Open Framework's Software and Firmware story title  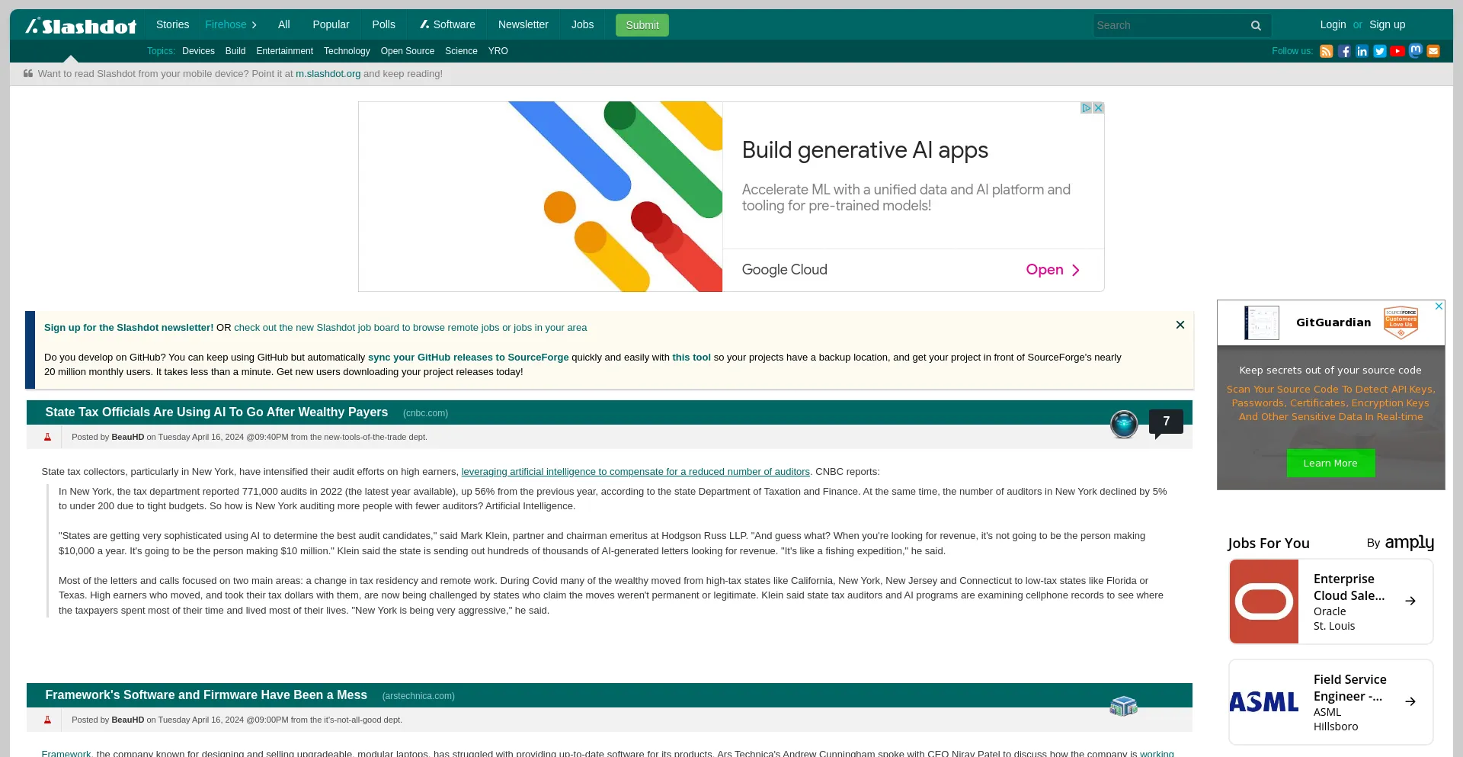click(x=206, y=695)
